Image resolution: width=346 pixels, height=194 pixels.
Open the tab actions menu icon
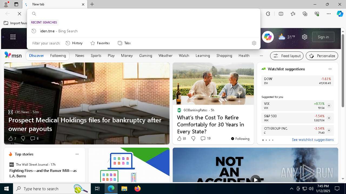pyautogui.click(x=16, y=4)
